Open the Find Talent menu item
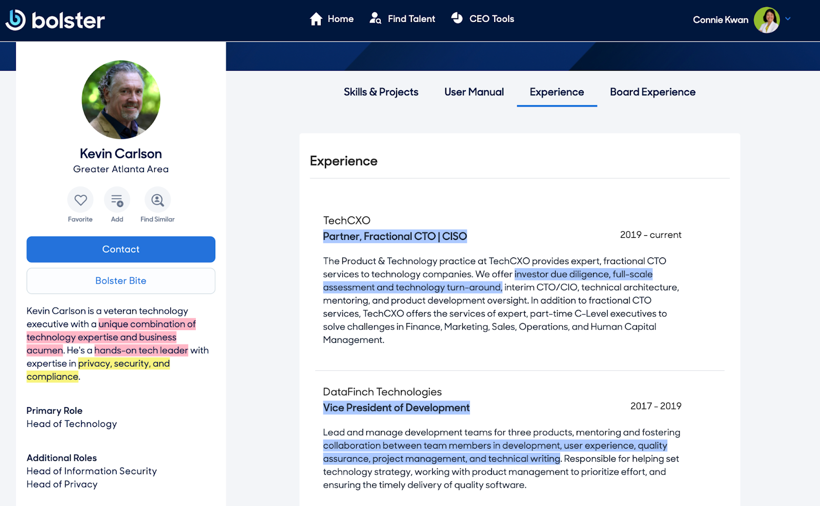Image resolution: width=820 pixels, height=506 pixels. pyautogui.click(x=402, y=19)
